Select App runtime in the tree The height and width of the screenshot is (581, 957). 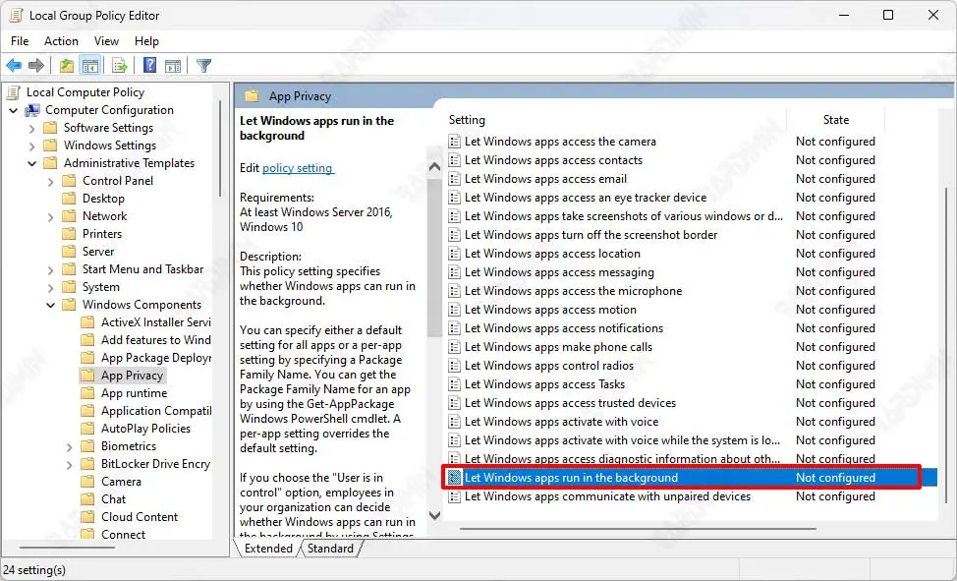134,393
